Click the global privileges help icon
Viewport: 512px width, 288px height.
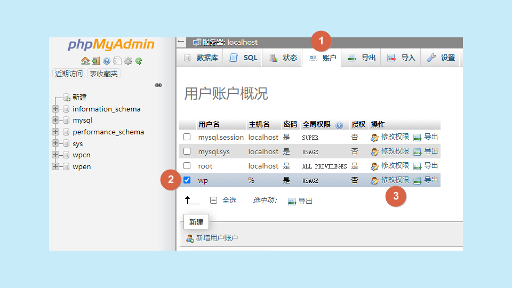(339, 125)
